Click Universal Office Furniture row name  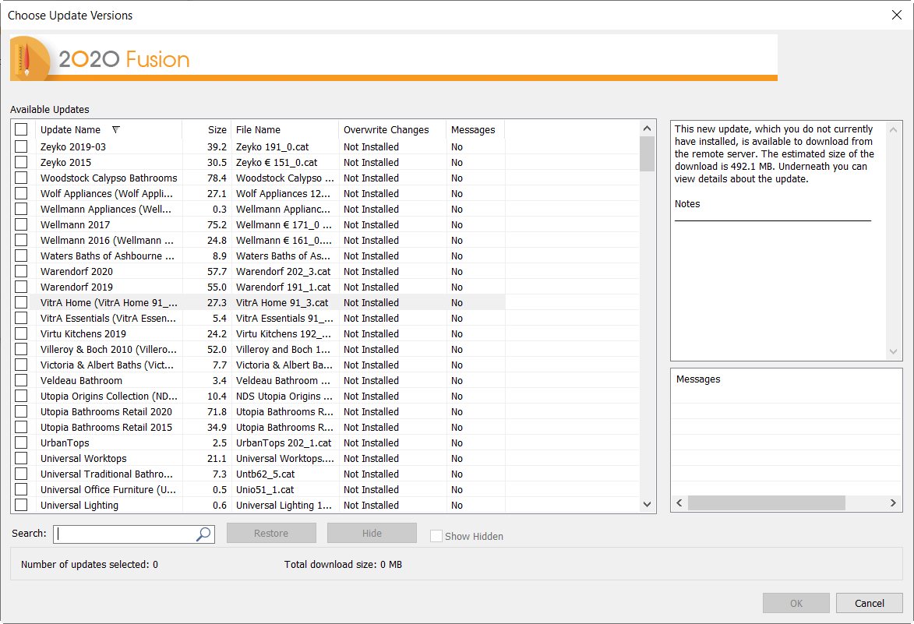point(108,489)
